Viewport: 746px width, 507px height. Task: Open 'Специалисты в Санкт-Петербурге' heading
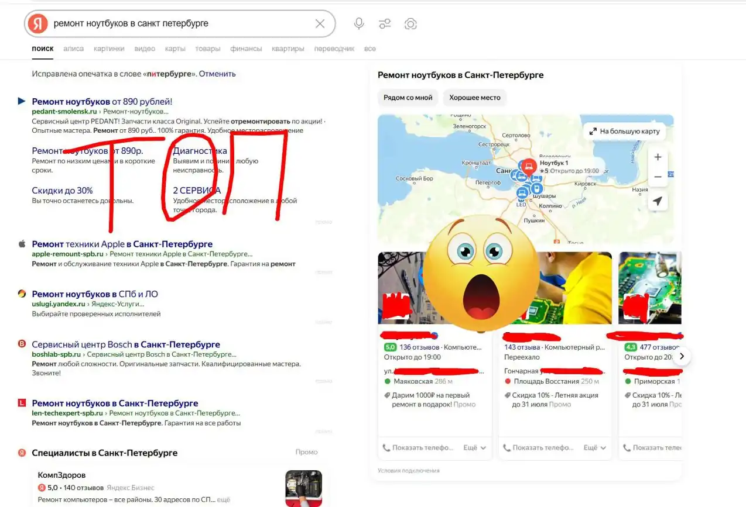coord(104,453)
